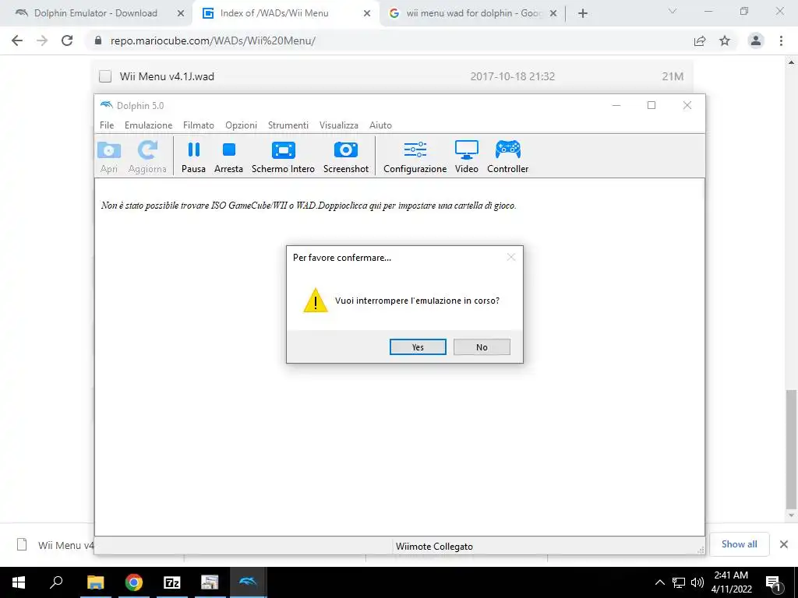
Task: Click No in the confirmation dialog
Action: pos(482,347)
